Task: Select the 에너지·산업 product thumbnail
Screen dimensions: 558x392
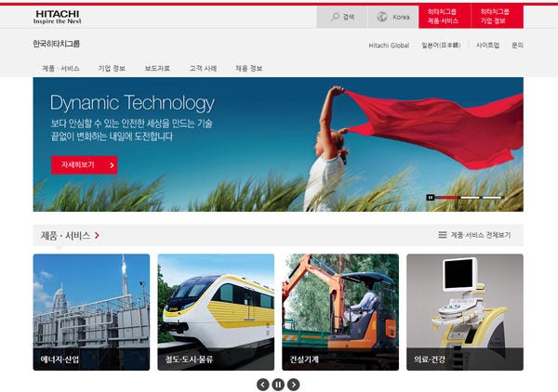Action: [91, 312]
